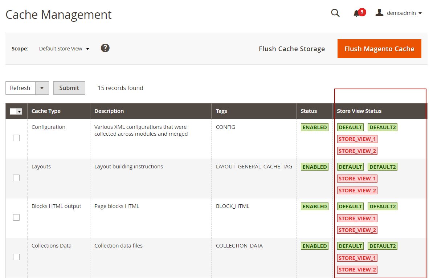Click STORE_VIEW_2 badge for Blocks HTML output
Screen dimensions: 429x278
tap(357, 230)
